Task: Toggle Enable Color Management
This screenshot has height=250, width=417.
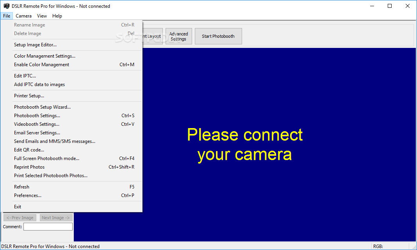Action: [71, 64]
